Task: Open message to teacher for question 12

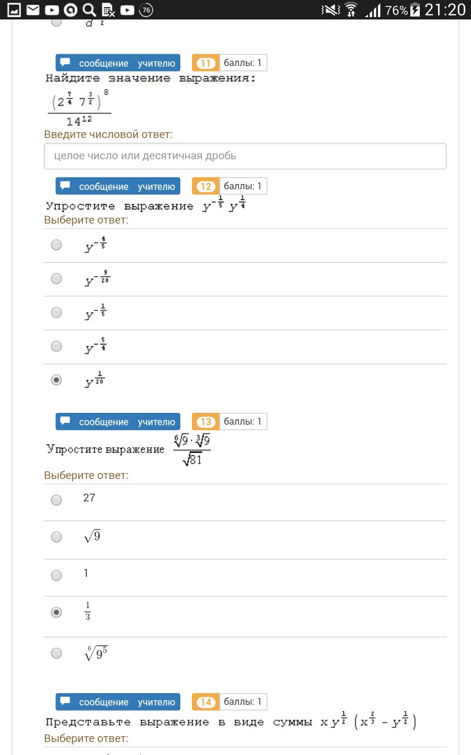Action: pyautogui.click(x=118, y=186)
